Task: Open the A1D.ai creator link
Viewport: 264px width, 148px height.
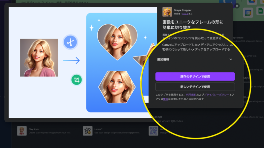Action: click(185, 14)
